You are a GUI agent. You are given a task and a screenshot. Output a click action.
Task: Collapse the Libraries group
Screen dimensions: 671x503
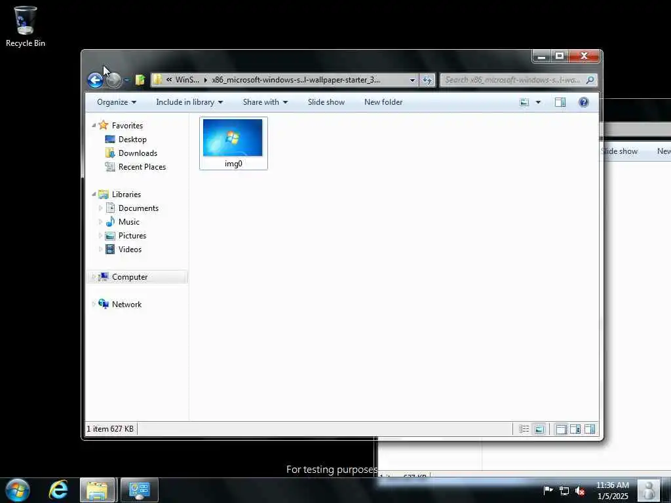(x=94, y=194)
